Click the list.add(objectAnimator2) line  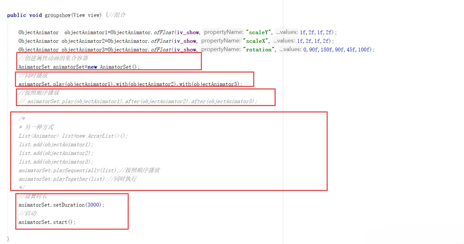tap(56, 153)
